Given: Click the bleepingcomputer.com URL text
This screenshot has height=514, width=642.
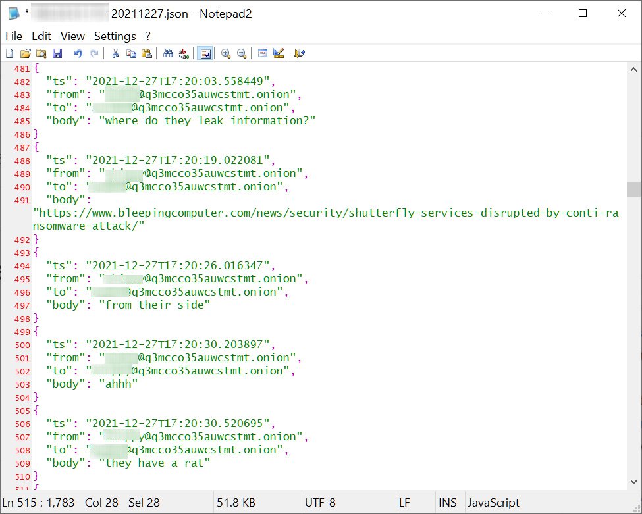Looking at the screenshot, I should click(x=325, y=219).
